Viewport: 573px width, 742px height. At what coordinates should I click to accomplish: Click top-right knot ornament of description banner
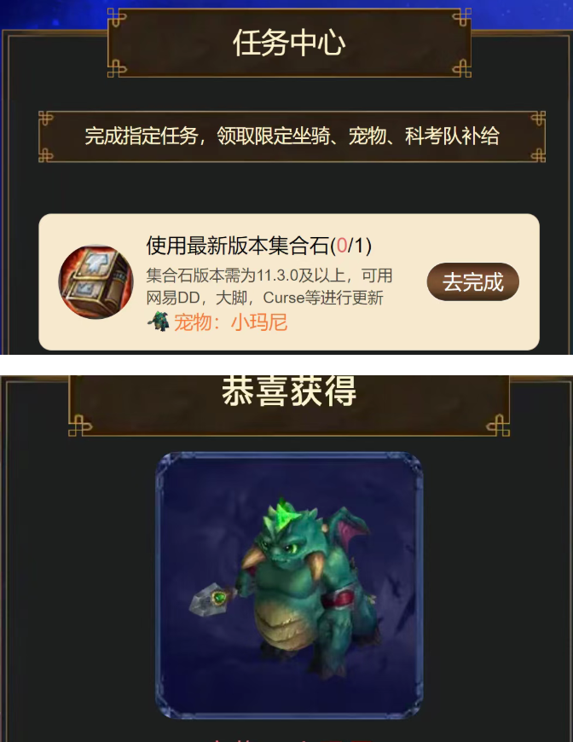tap(537, 119)
